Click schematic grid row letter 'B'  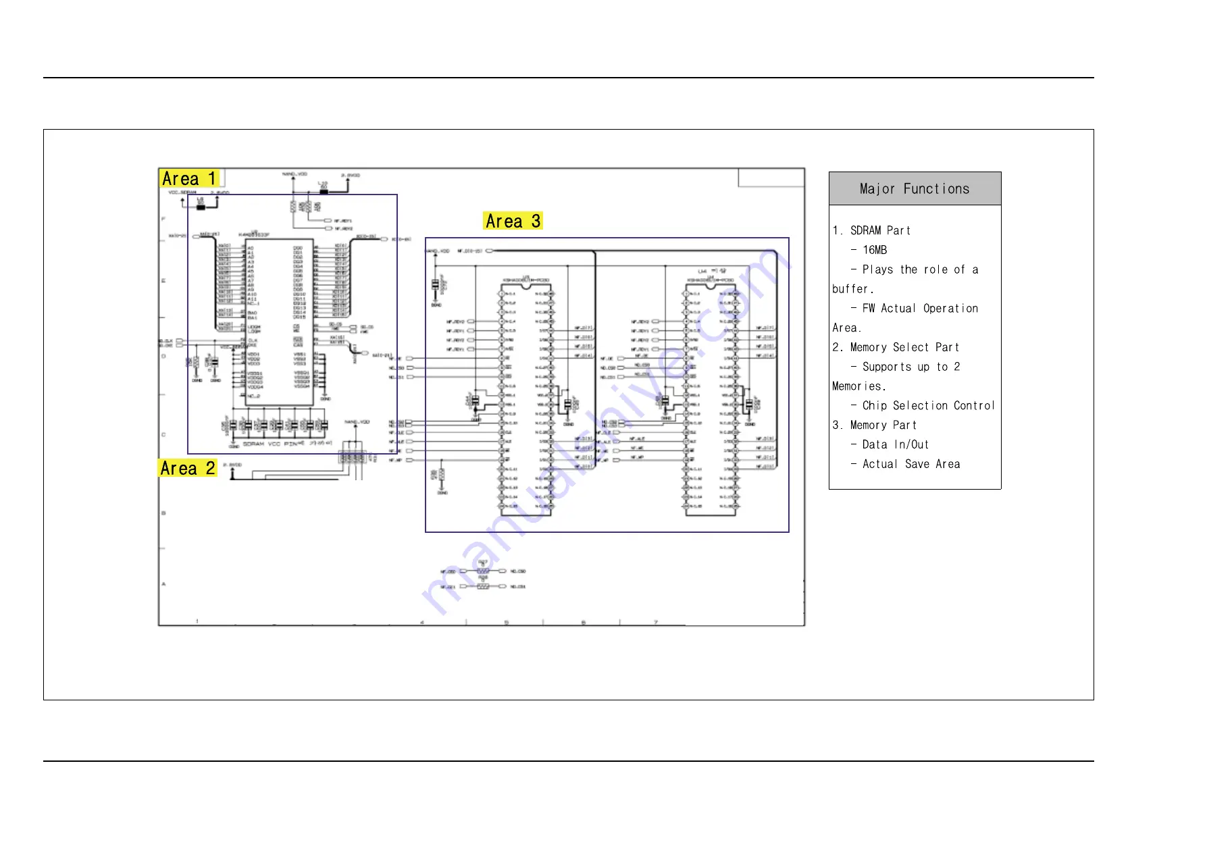tap(163, 513)
